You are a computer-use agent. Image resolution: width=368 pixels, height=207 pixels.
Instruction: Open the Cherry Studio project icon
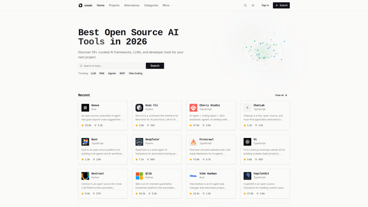193,108
